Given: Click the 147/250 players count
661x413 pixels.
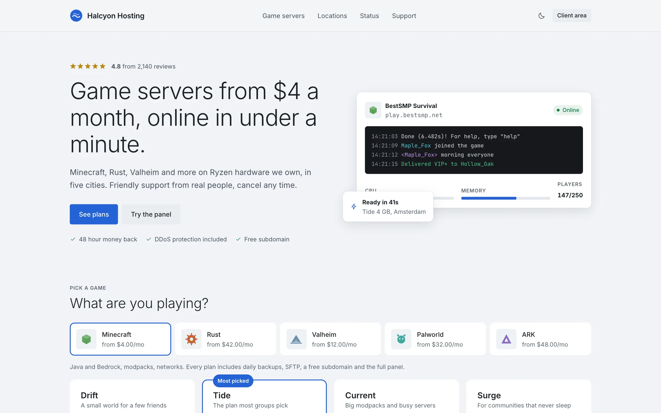Looking at the screenshot, I should [570, 195].
